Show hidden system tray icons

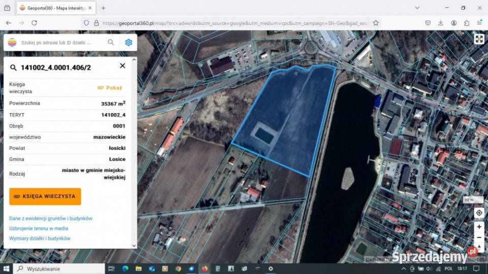[404, 269]
